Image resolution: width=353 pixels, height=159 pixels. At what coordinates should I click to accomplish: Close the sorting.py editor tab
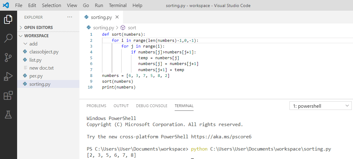(x=117, y=17)
